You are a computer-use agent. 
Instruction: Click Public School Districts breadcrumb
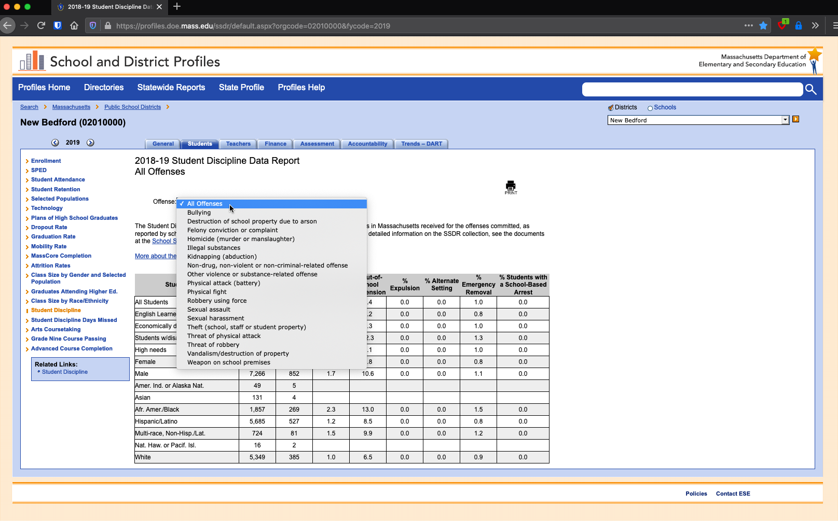(x=132, y=107)
